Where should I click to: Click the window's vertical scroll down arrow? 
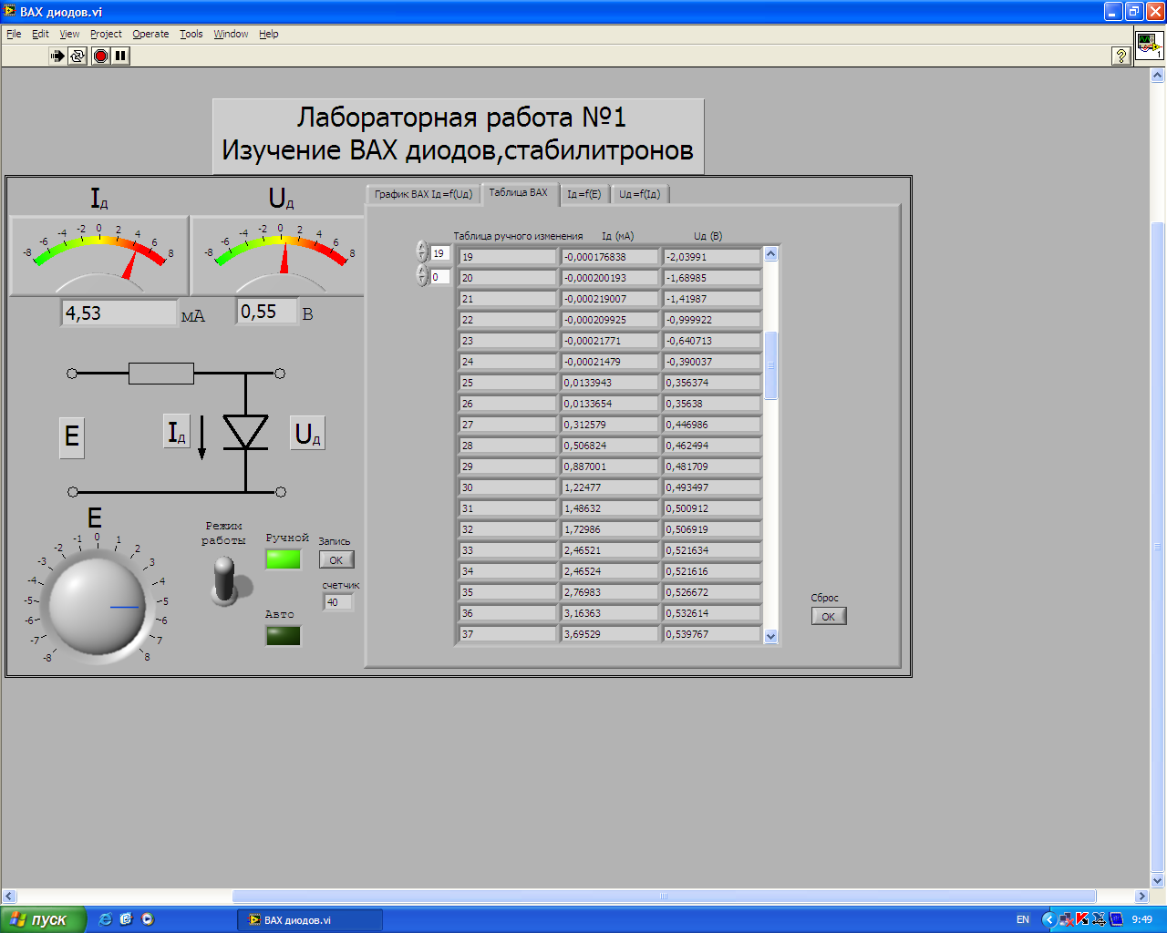1158,881
